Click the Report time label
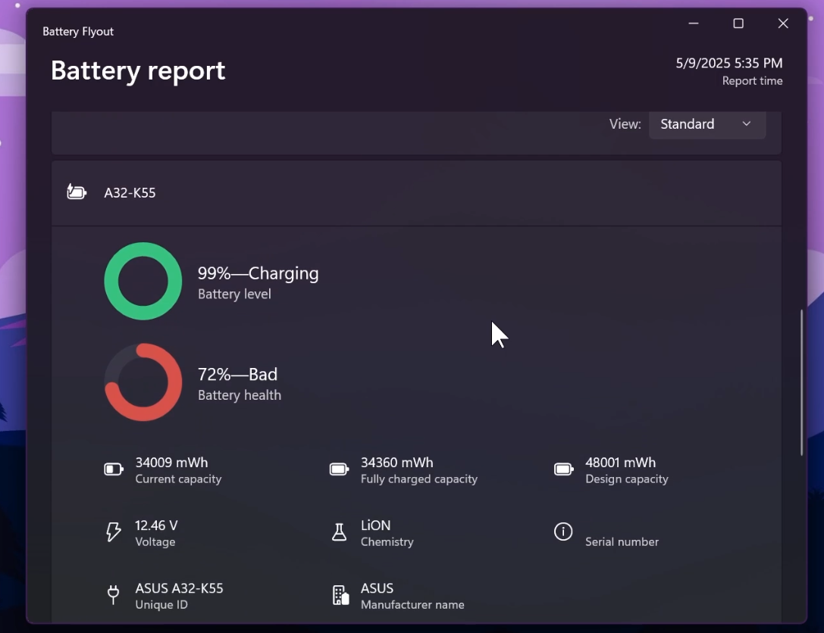Screen dimensions: 824x633 point(752,80)
